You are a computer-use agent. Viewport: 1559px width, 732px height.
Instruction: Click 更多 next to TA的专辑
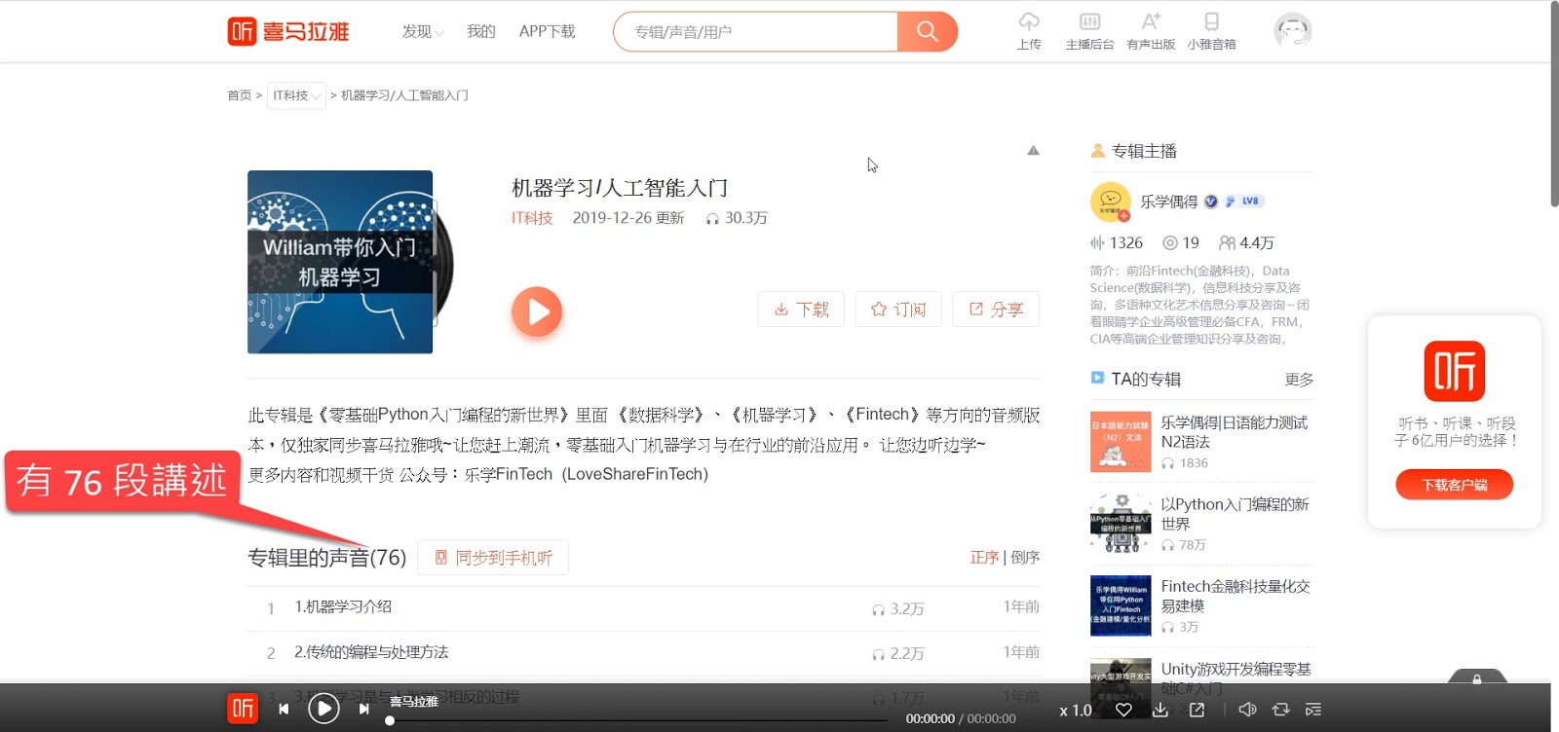tap(1299, 379)
